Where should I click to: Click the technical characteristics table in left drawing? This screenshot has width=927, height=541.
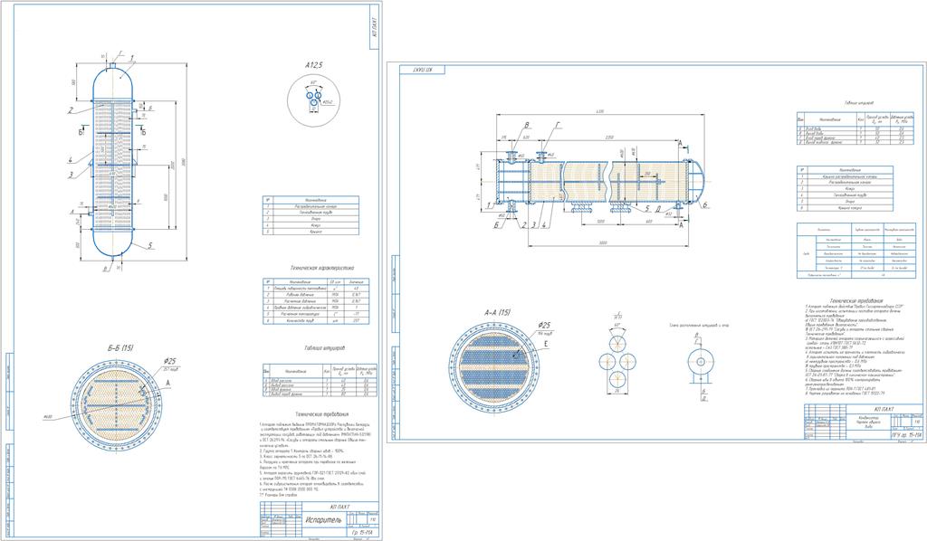(x=316, y=301)
